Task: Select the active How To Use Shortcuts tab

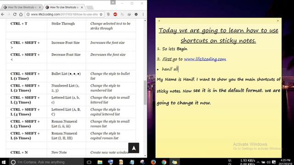Action: (64, 7)
